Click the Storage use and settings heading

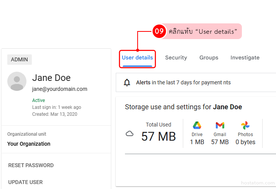point(183,107)
